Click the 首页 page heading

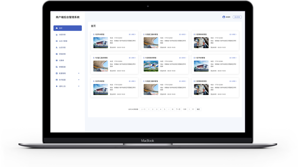point(93,26)
